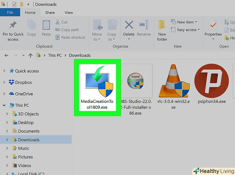
Task: Expand the Pictures node arrow
Action: pyautogui.click(x=7, y=157)
